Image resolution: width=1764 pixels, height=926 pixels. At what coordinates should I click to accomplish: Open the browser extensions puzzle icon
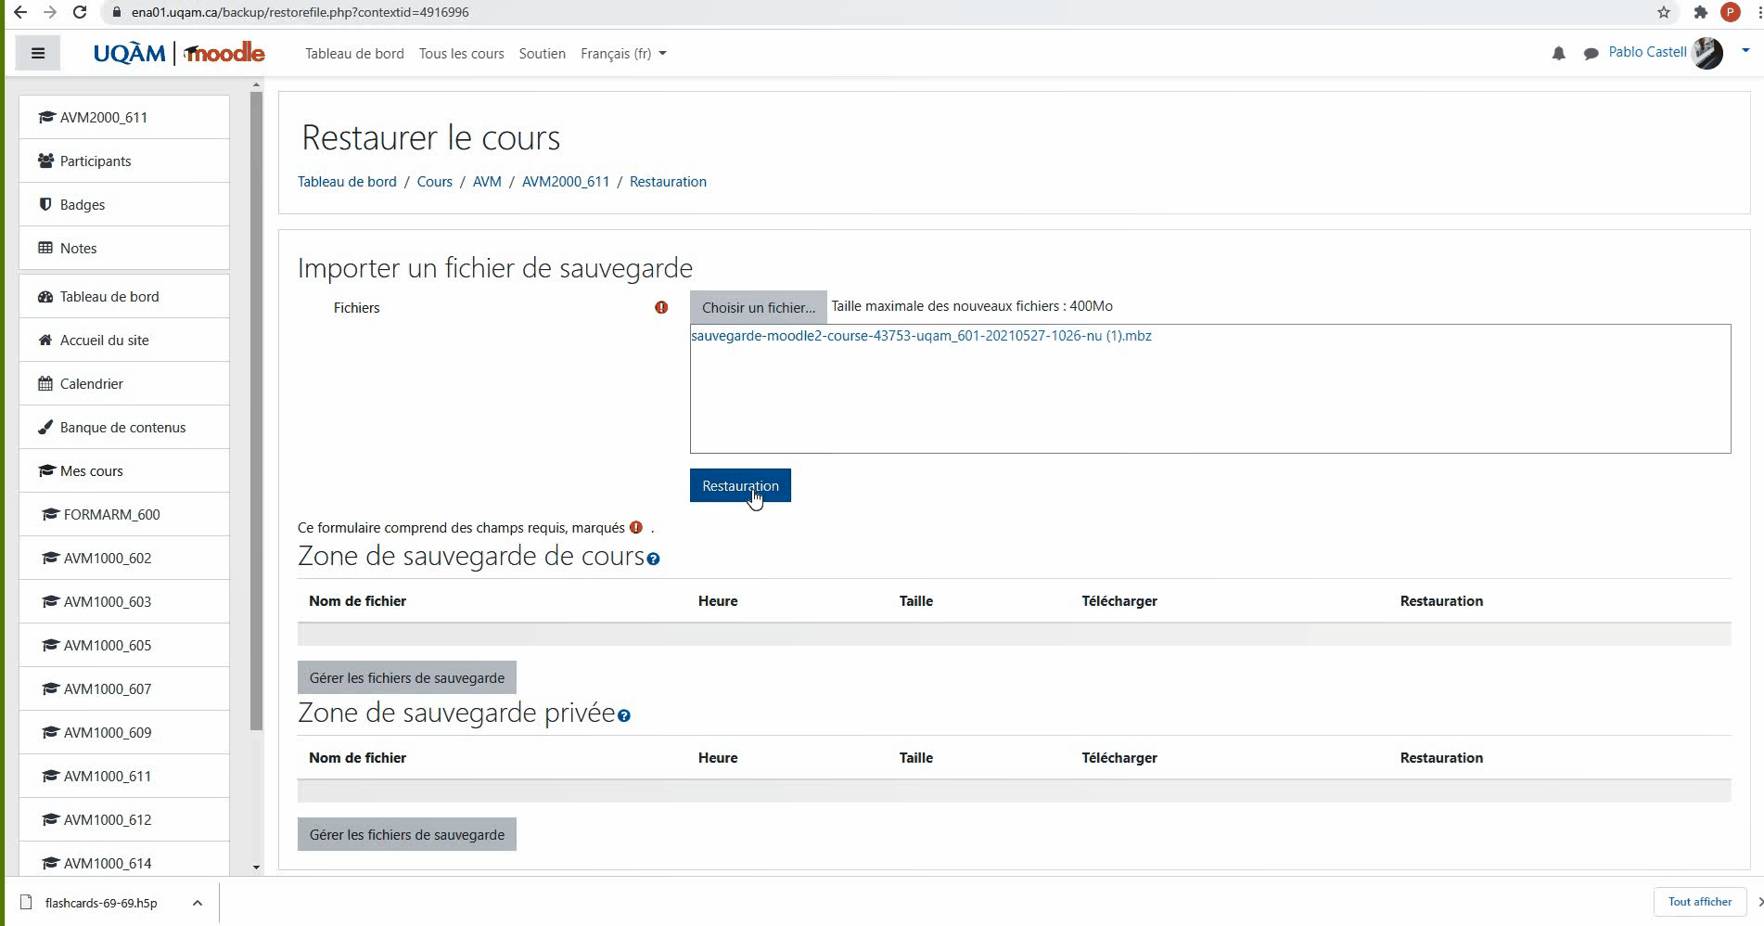(1700, 12)
